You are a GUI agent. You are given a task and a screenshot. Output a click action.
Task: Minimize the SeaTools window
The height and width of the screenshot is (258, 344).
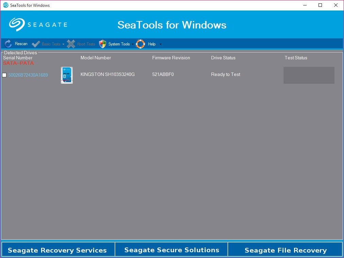305,5
